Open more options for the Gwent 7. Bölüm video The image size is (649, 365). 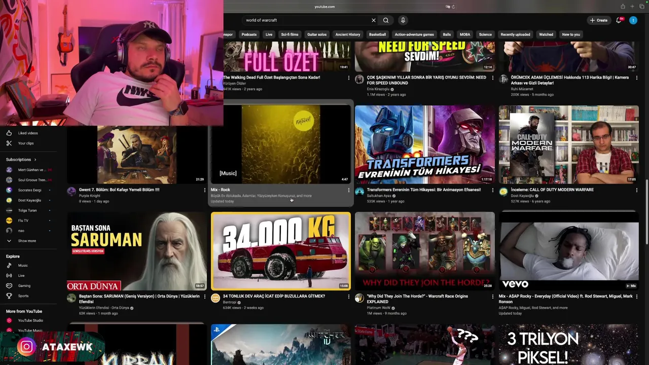pyautogui.click(x=204, y=190)
